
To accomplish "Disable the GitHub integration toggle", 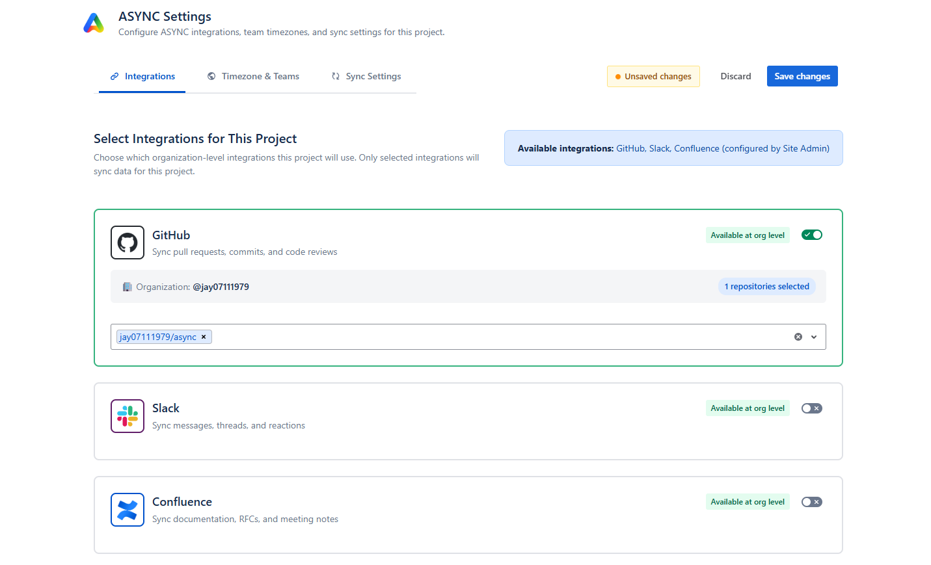I will pyautogui.click(x=811, y=235).
